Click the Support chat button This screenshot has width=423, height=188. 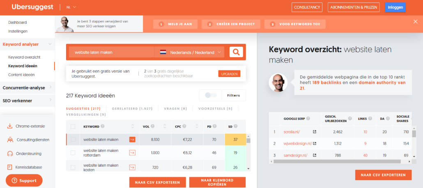[24, 180]
